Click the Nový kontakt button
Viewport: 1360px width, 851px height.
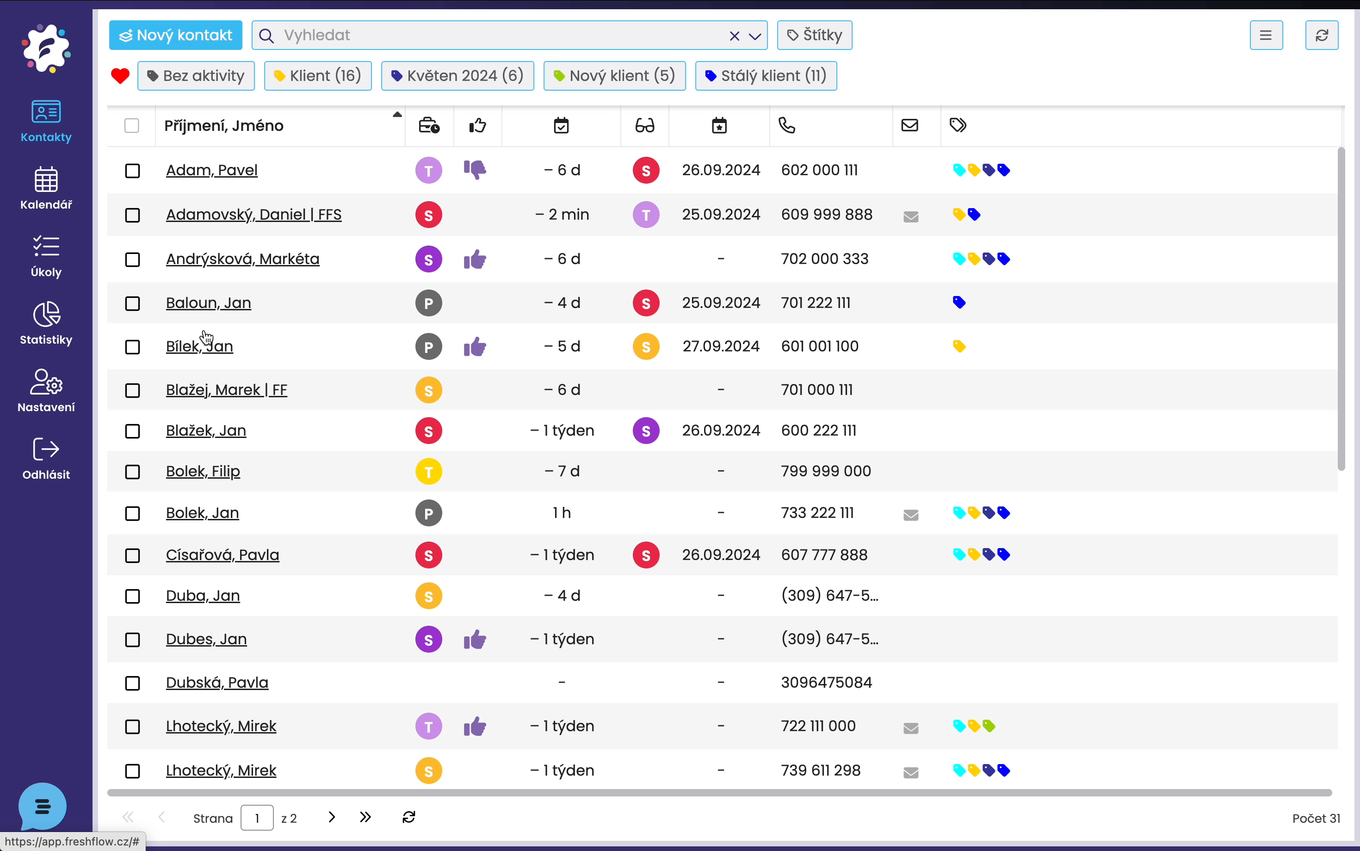176,36
